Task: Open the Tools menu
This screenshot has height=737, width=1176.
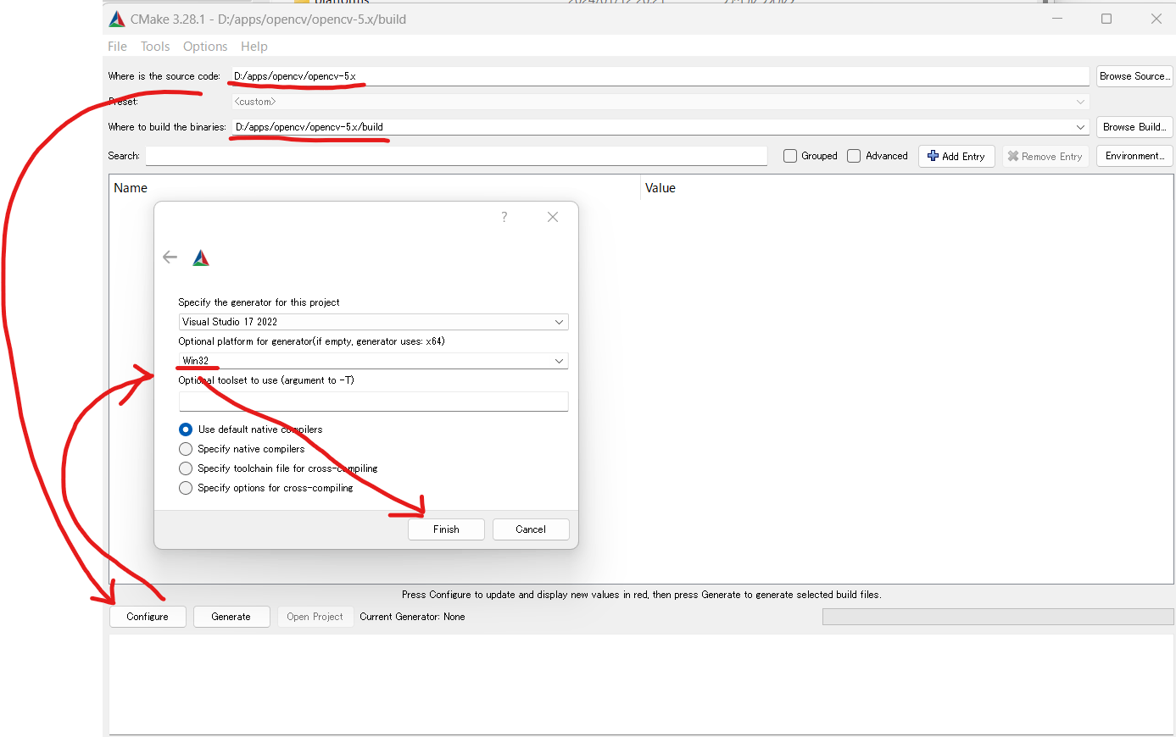Action: tap(155, 47)
